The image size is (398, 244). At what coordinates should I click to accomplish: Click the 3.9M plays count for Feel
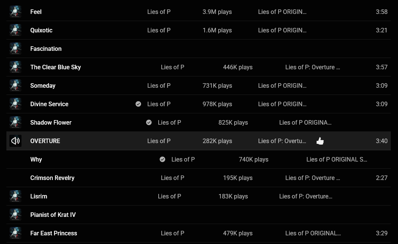(217, 12)
